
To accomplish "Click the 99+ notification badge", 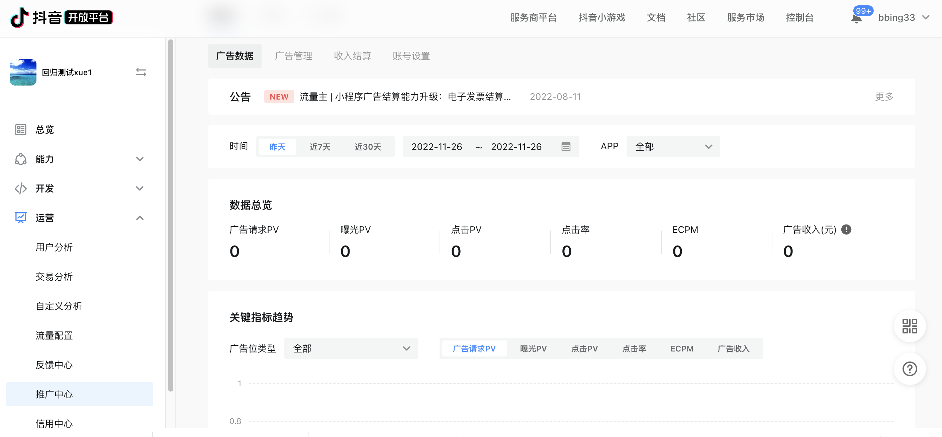I will [863, 11].
